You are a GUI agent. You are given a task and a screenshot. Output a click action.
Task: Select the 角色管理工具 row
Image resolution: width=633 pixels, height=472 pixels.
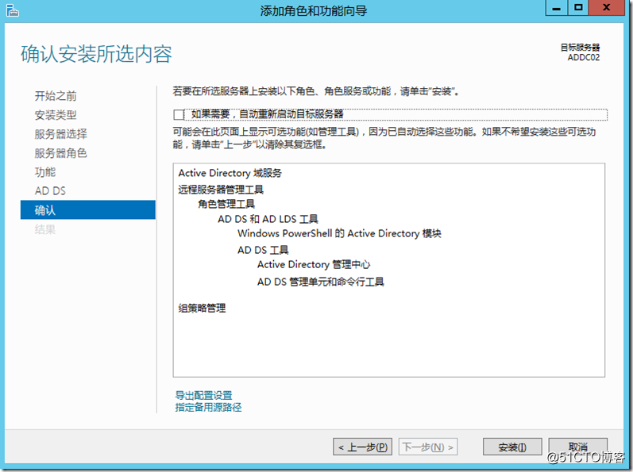pos(226,204)
